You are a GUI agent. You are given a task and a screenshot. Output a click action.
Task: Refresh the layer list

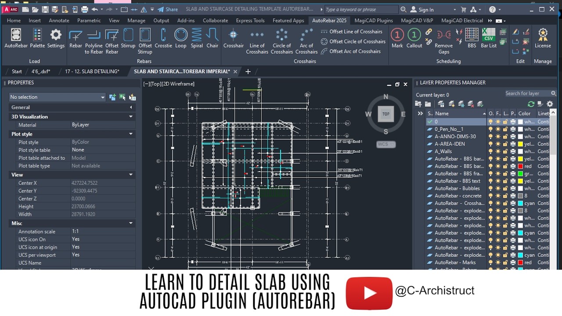(531, 104)
